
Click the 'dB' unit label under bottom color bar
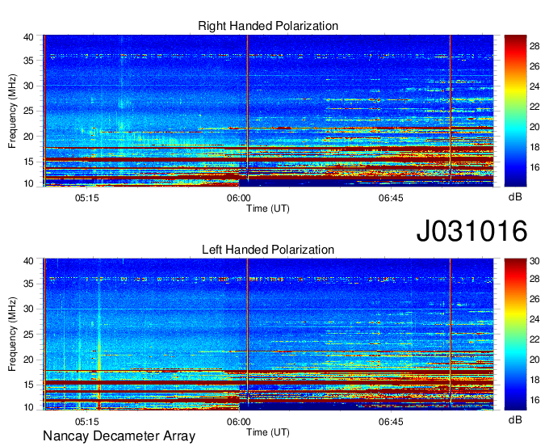(515, 419)
